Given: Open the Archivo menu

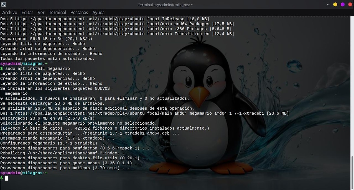Looking at the screenshot, I should 10,13.
